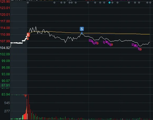Click the price label 125.90
Image resolution: width=153 pixels, height=120 pixels.
pyautogui.click(x=5, y=2)
